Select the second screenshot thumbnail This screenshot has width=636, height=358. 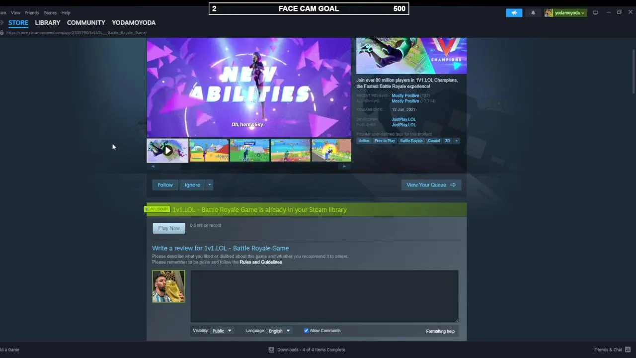point(209,150)
